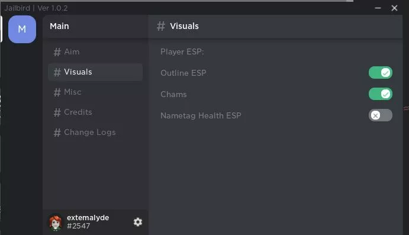Click the Main header title

(59, 26)
